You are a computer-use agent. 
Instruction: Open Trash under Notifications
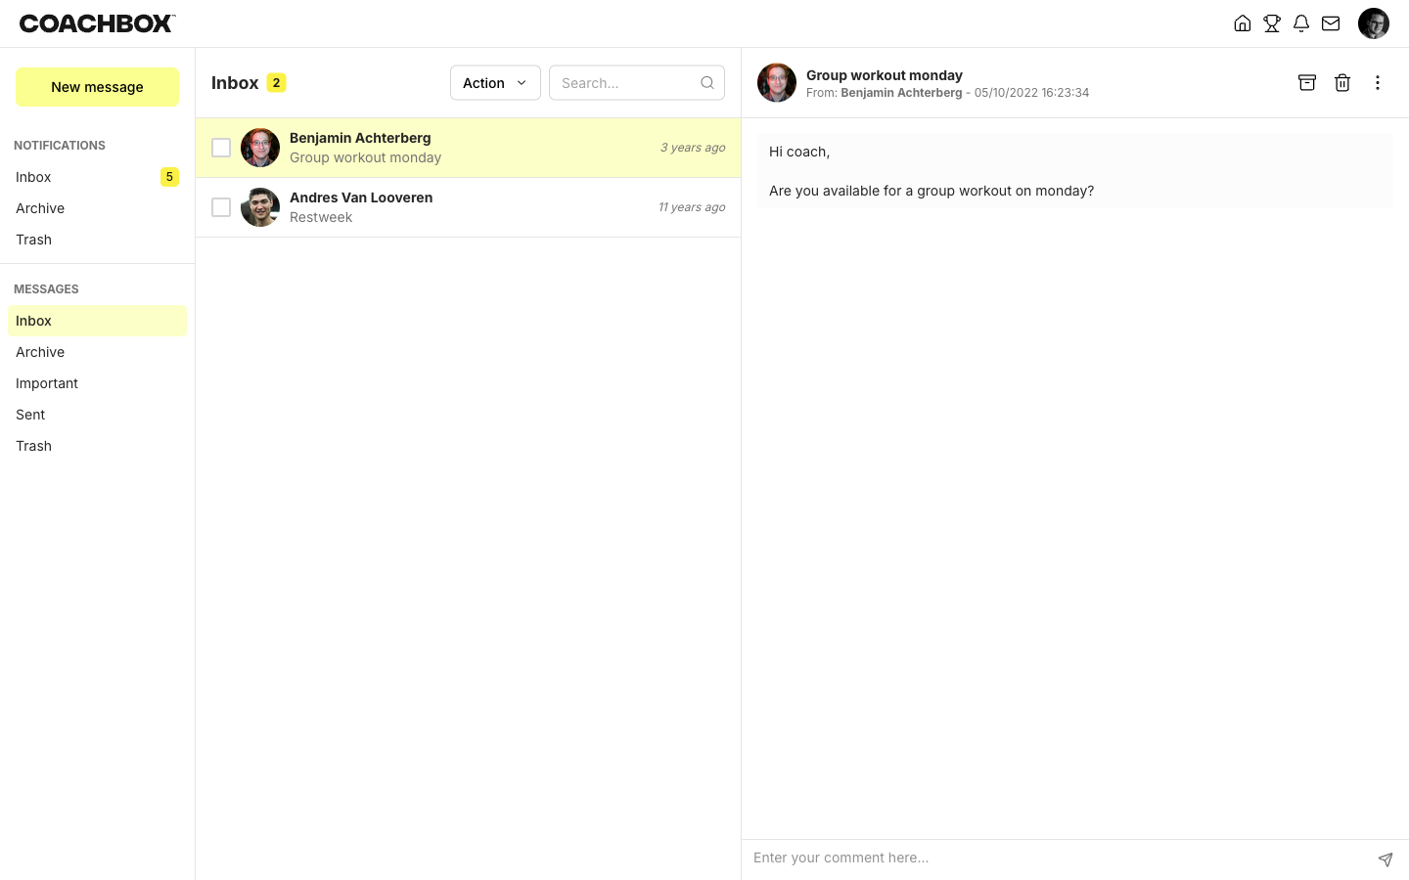[98, 240]
